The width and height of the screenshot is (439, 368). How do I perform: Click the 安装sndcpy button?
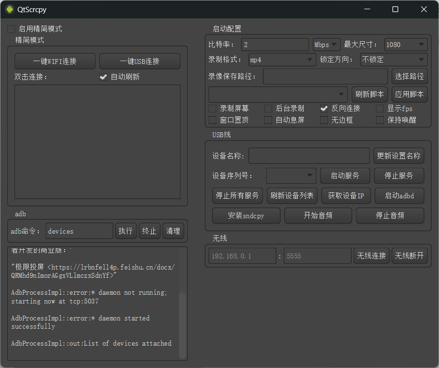246,215
